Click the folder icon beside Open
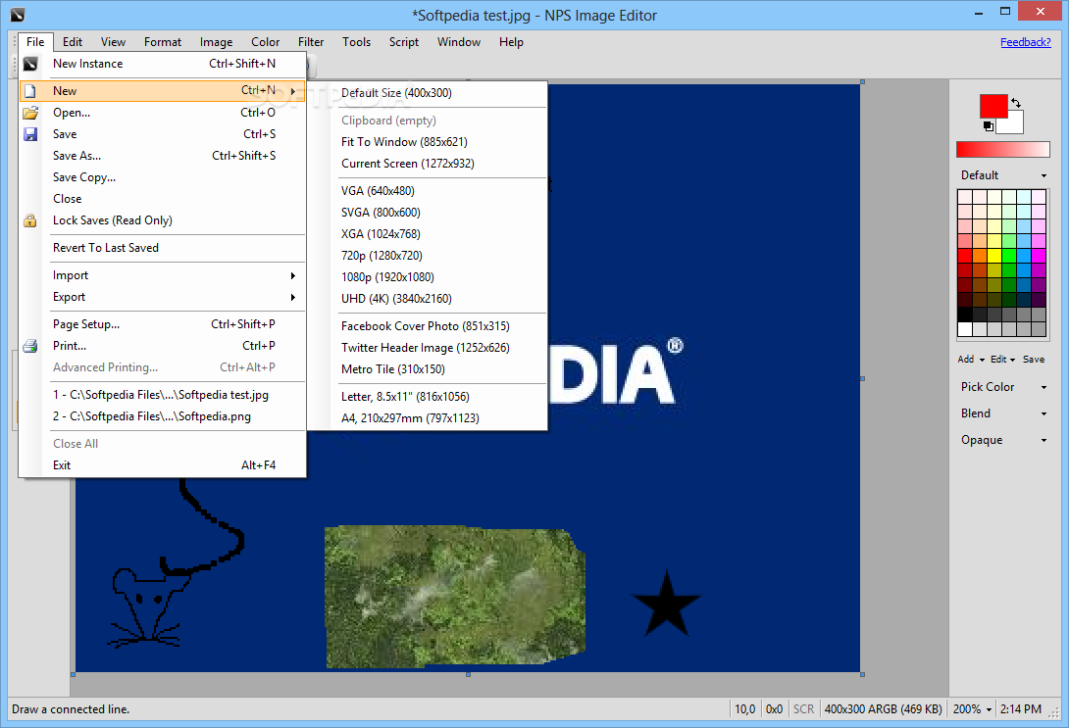The width and height of the screenshot is (1069, 728). (x=30, y=113)
